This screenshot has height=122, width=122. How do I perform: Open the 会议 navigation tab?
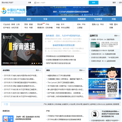point(29,19)
